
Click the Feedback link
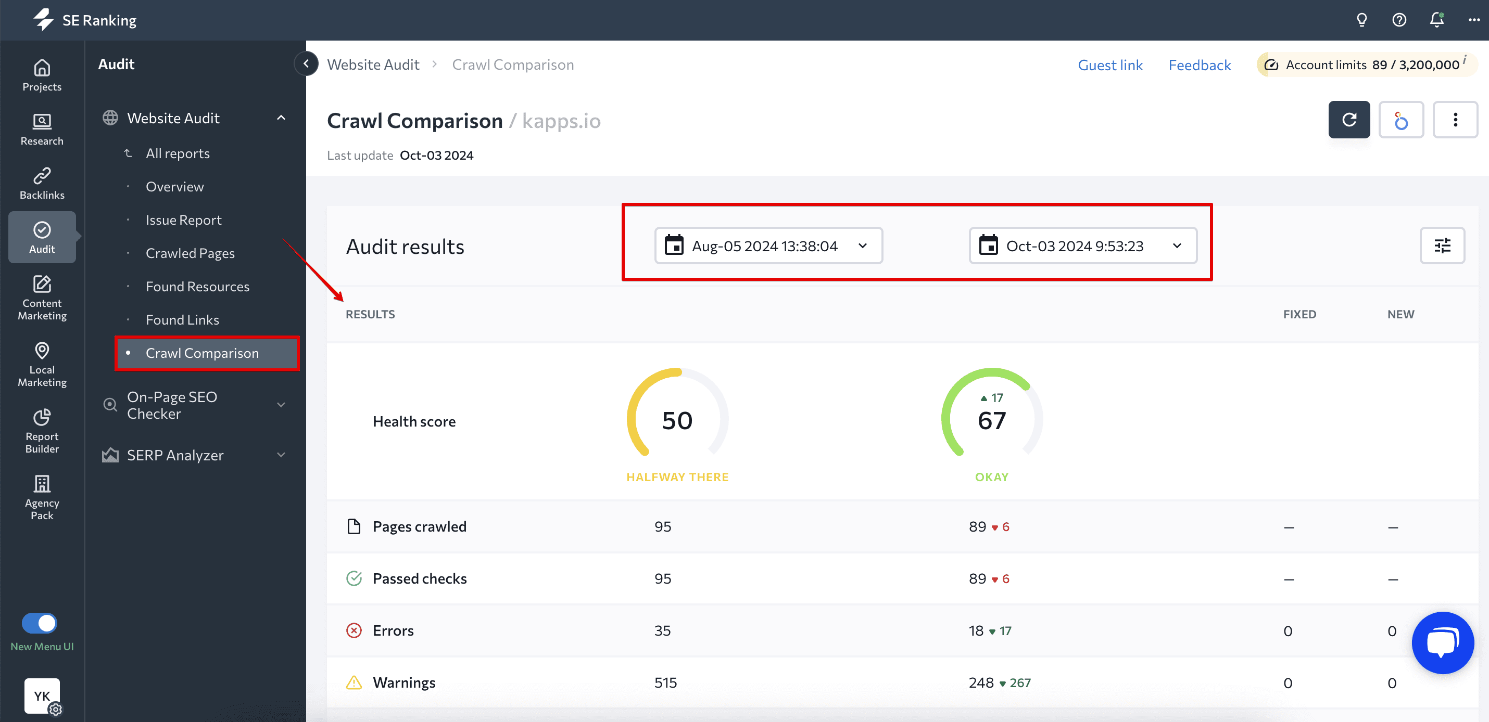(1201, 63)
